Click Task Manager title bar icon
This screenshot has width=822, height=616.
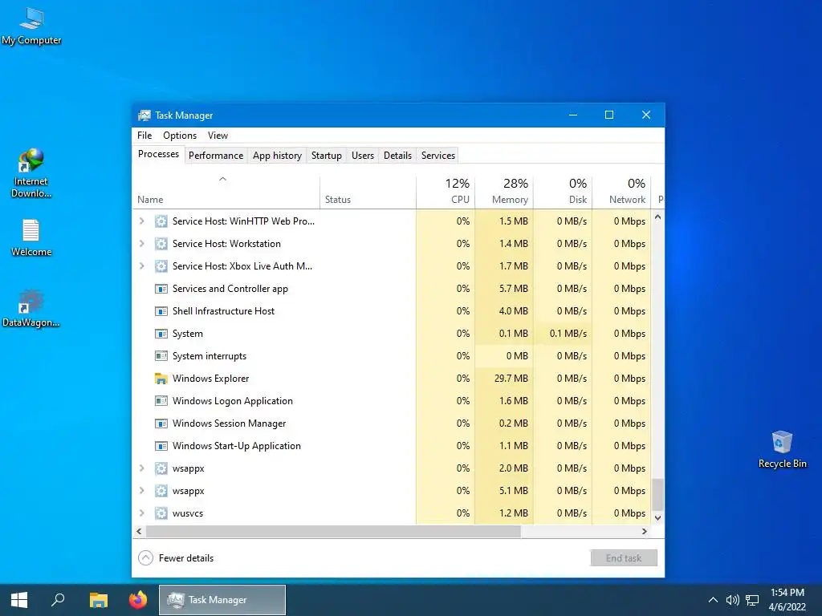pos(144,115)
